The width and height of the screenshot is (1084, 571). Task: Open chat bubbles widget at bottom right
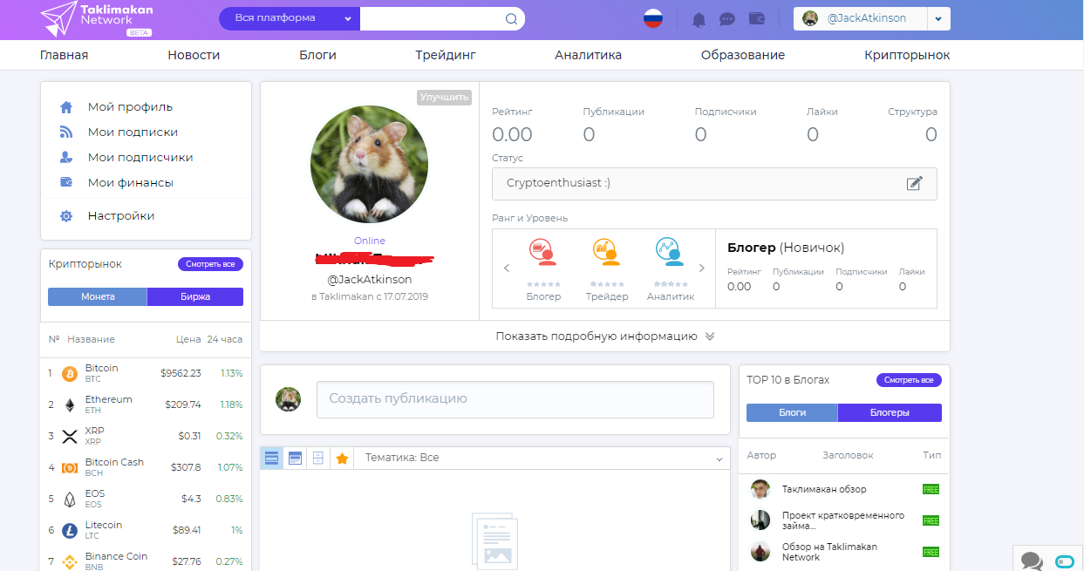tap(1032, 561)
